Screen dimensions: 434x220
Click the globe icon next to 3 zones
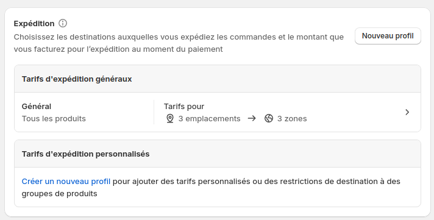pos(269,118)
